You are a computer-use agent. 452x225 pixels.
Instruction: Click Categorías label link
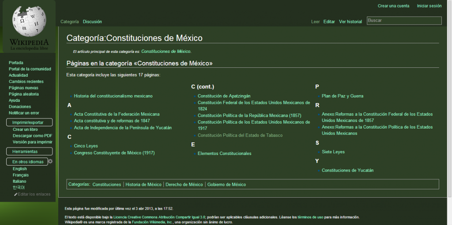[x=79, y=184]
